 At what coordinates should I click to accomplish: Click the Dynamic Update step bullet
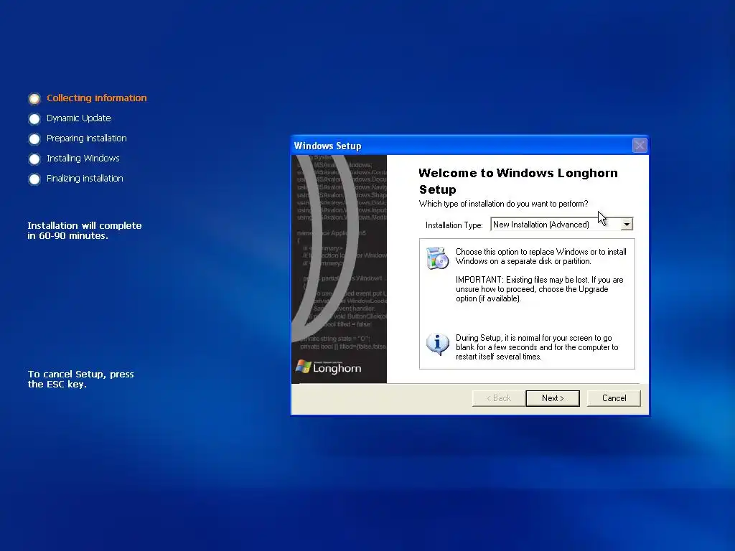(34, 119)
